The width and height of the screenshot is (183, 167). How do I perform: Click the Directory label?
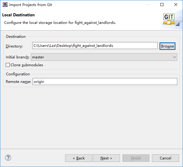[14, 46]
